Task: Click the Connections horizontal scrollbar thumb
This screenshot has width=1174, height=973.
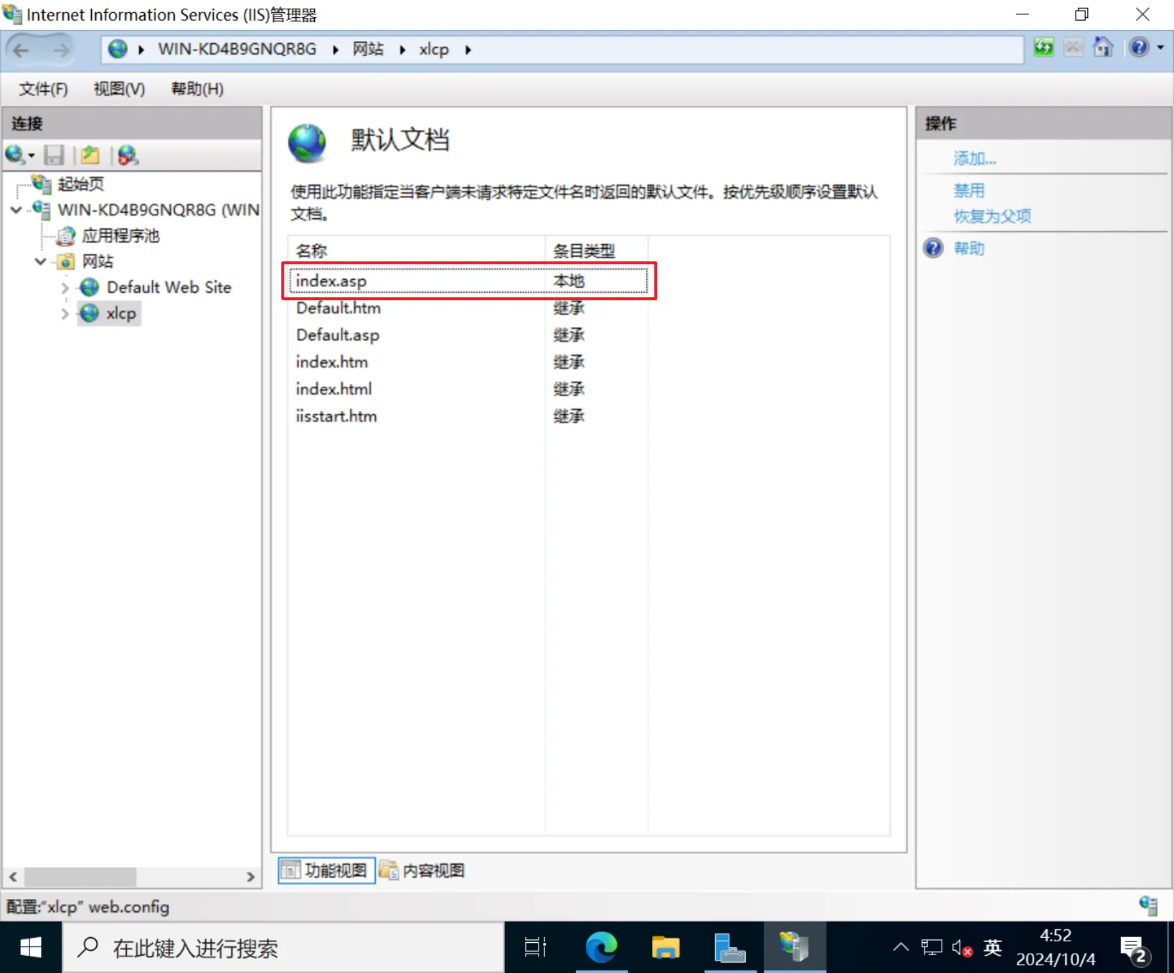Action: tap(80, 877)
